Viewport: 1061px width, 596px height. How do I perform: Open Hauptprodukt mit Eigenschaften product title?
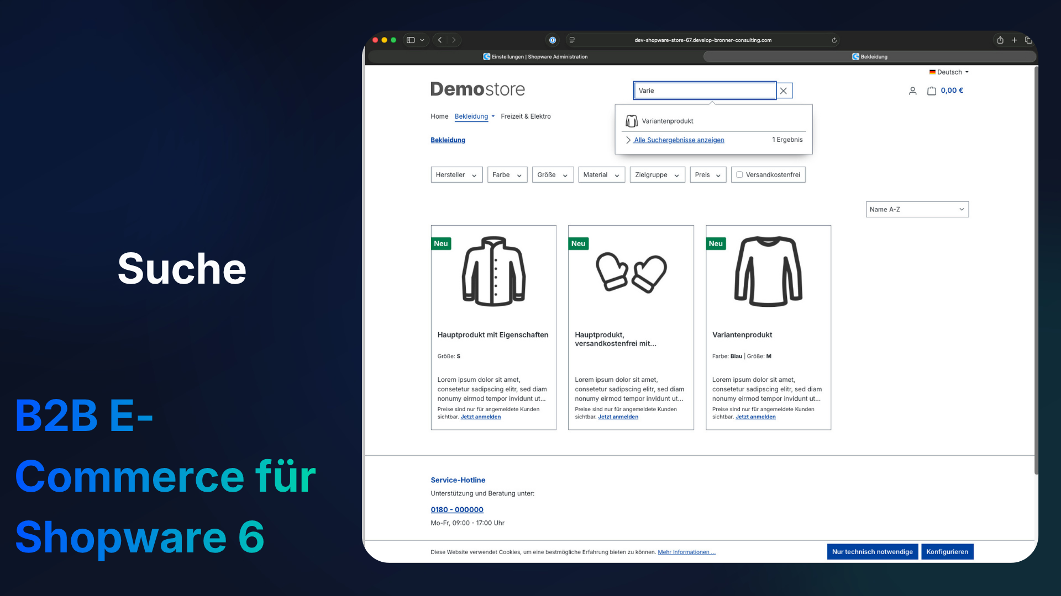tap(493, 335)
